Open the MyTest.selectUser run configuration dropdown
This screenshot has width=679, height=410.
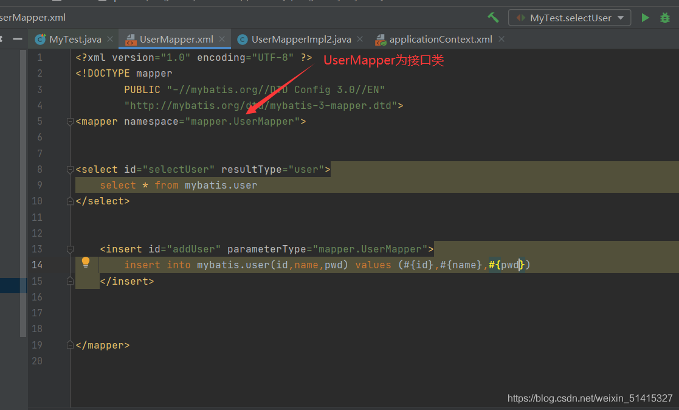(569, 18)
